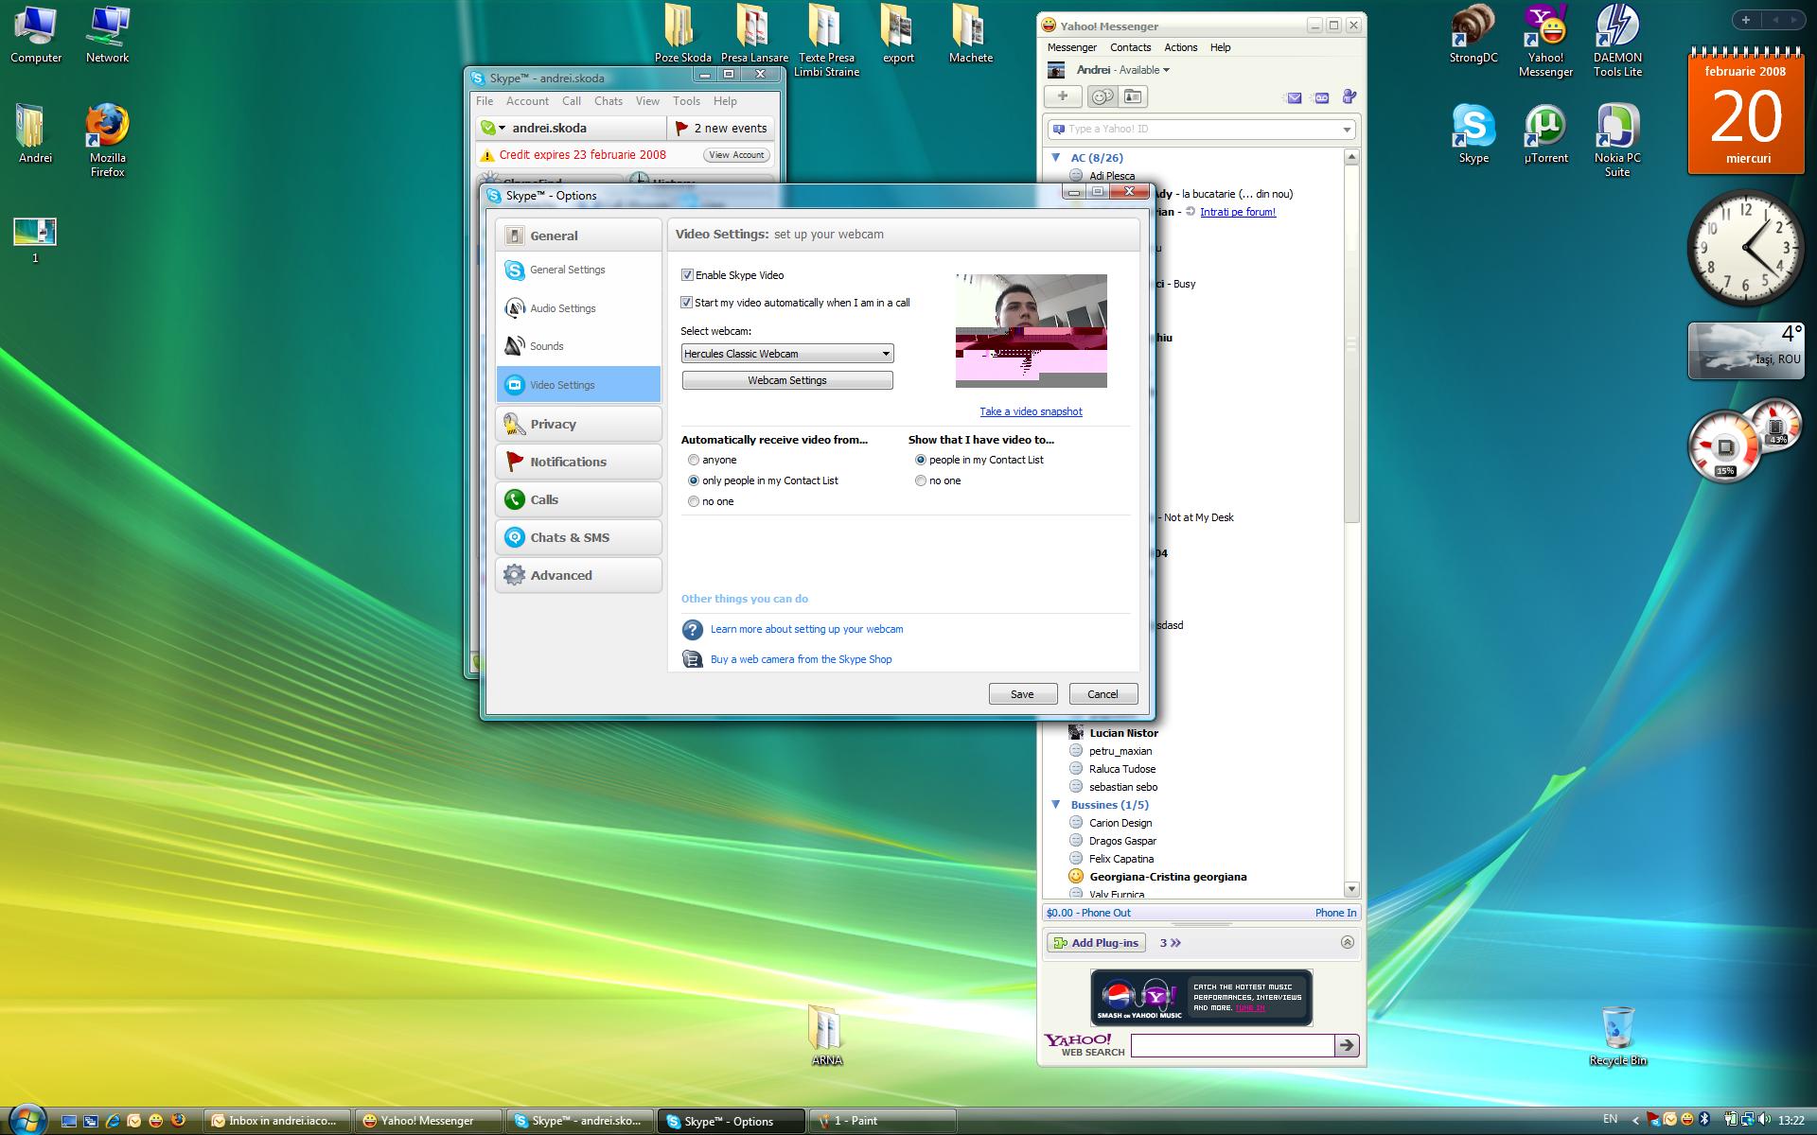Click the Yahoo contact list scrollbar down arrow
1817x1135 pixels.
1351,889
